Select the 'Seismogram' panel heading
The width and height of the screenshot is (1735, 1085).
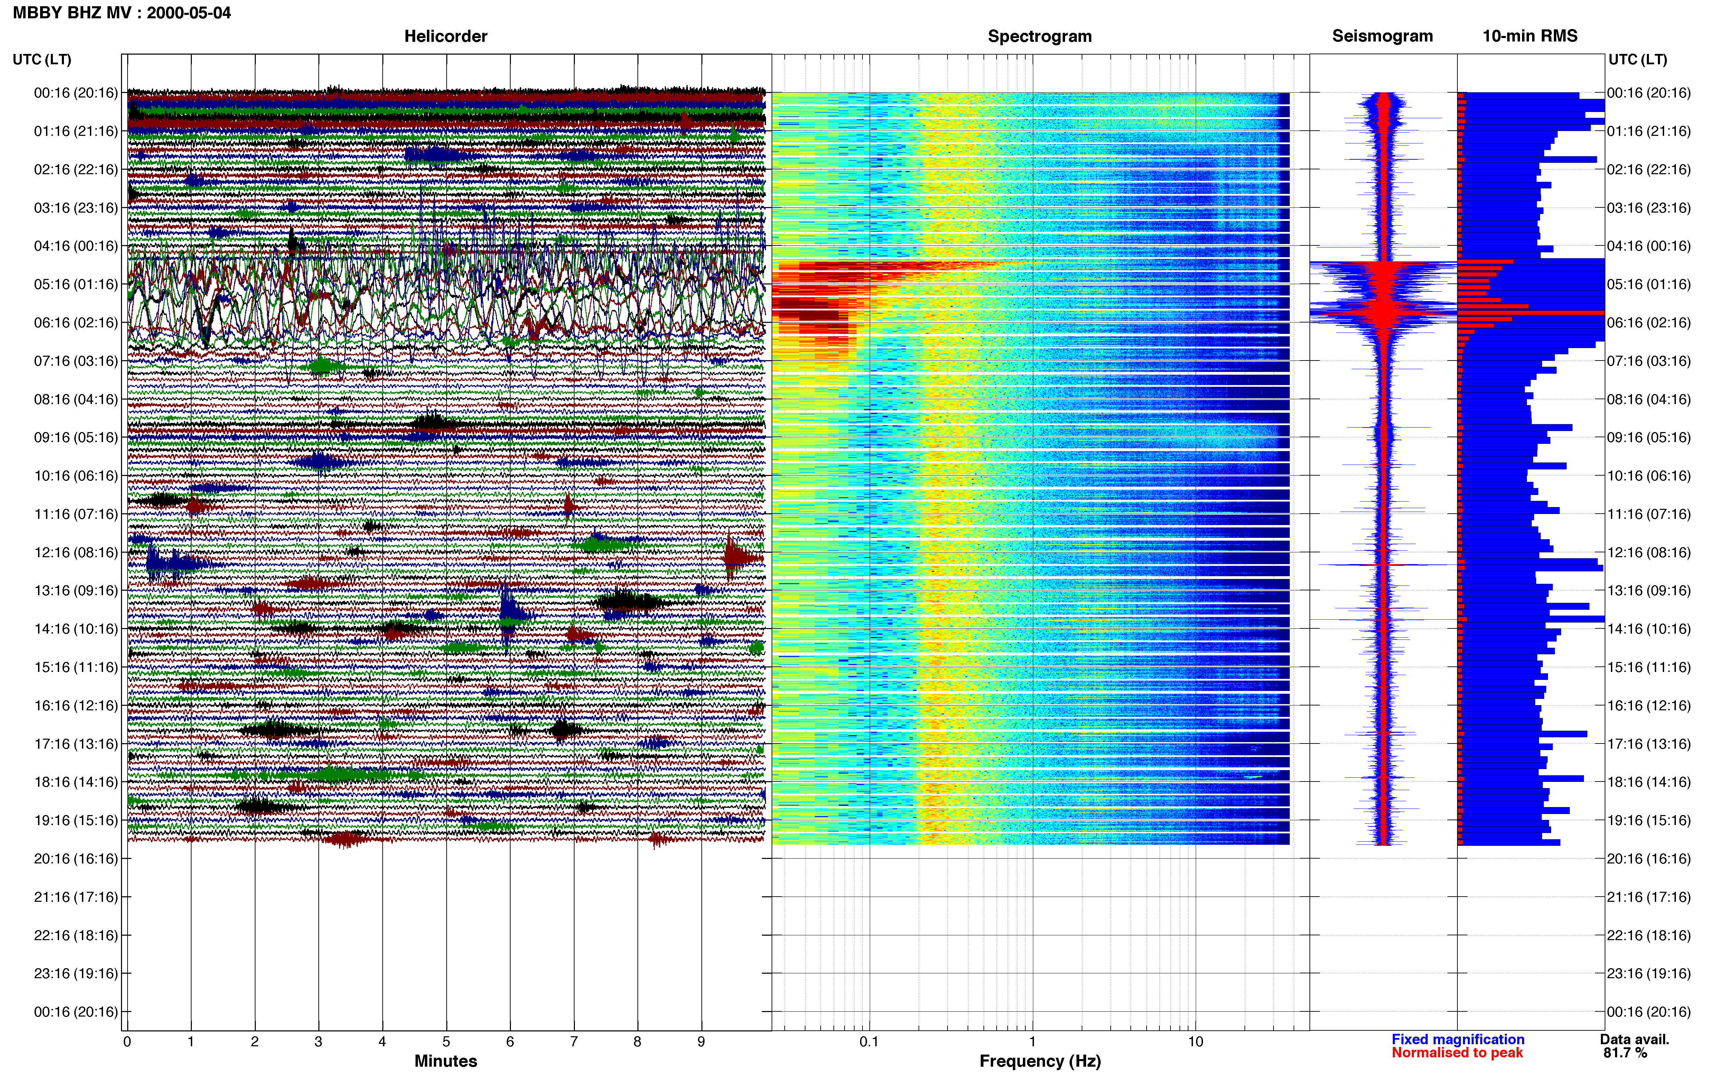pos(1382,36)
